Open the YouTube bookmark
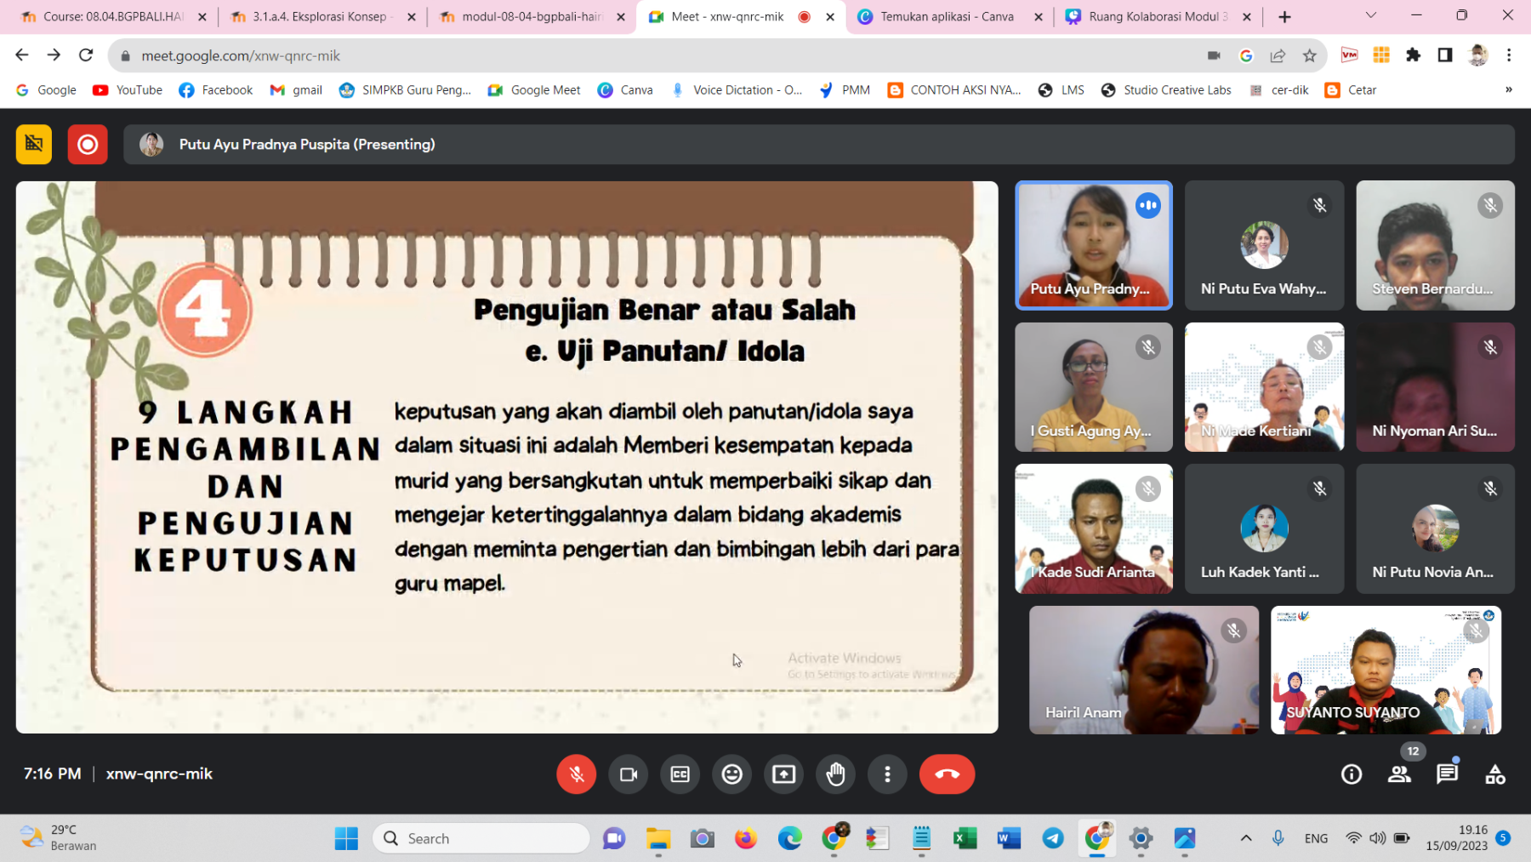 click(x=128, y=90)
